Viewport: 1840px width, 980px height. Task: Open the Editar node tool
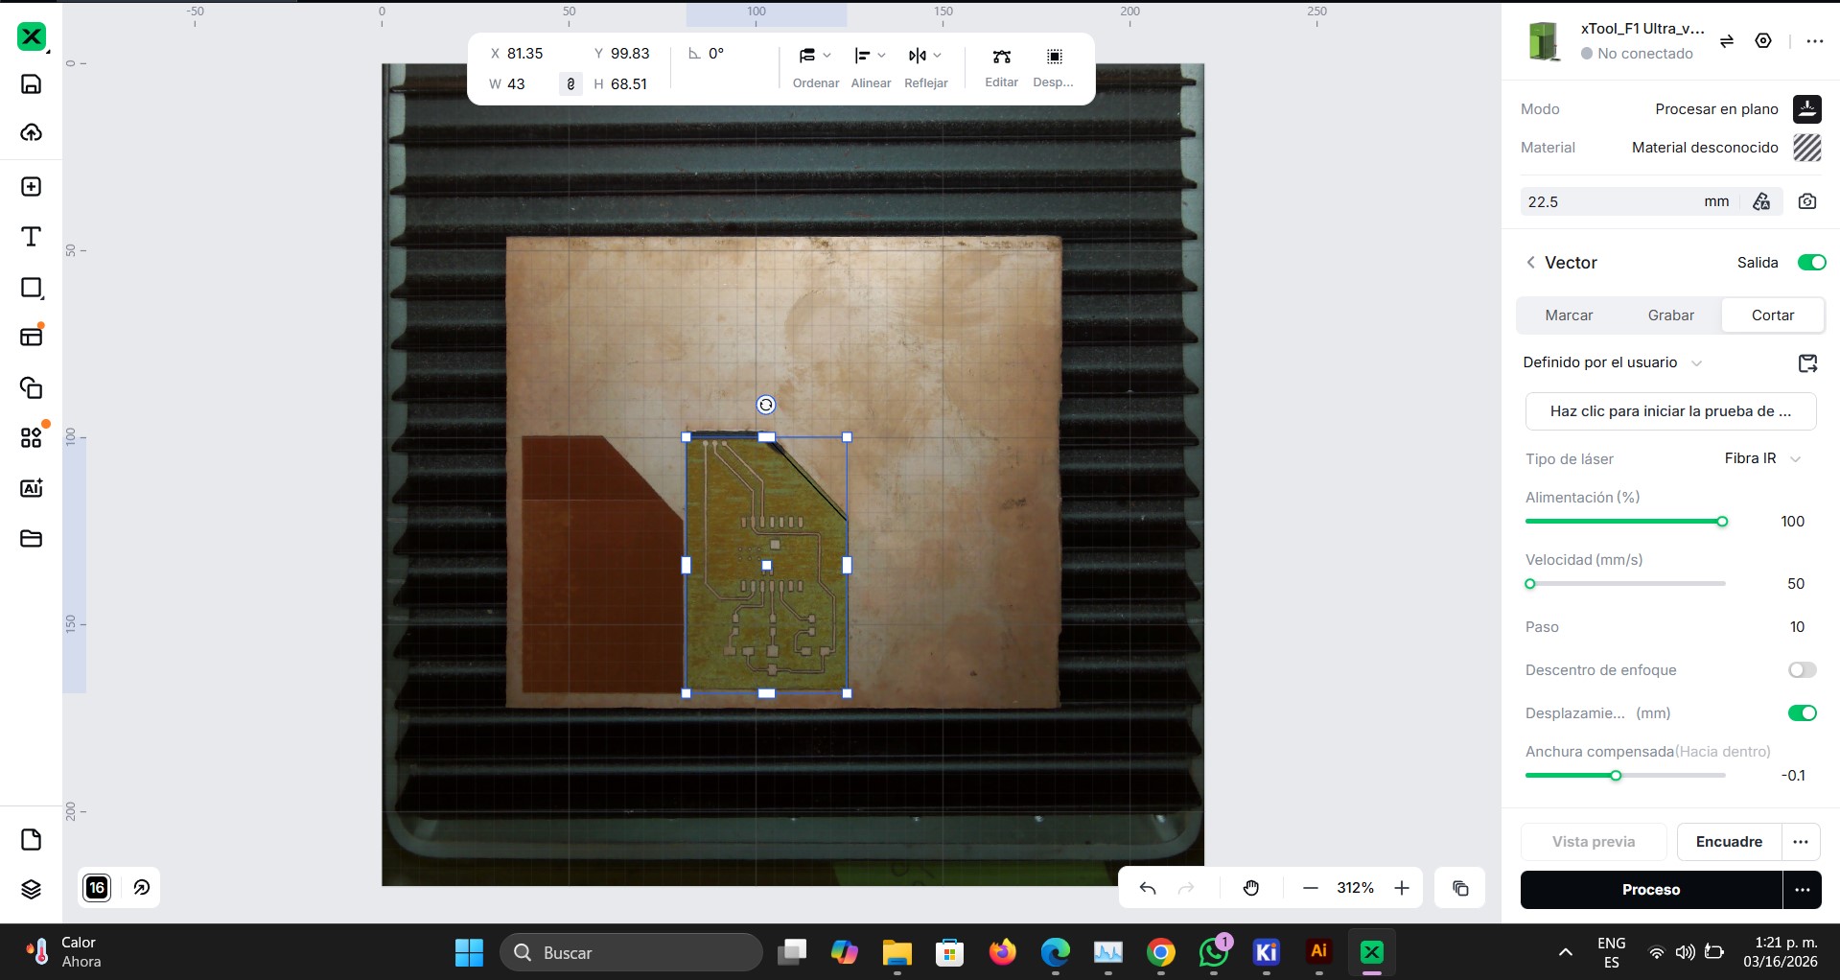1001,67
